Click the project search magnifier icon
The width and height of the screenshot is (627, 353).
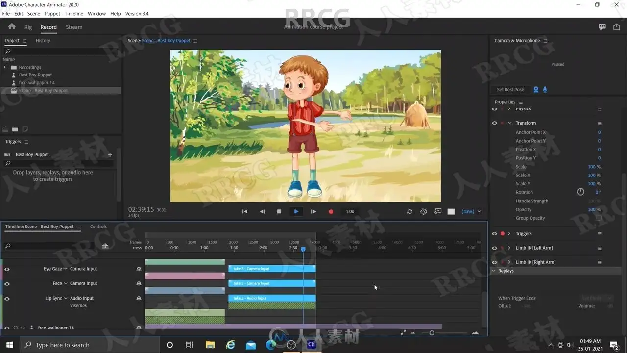point(8,51)
